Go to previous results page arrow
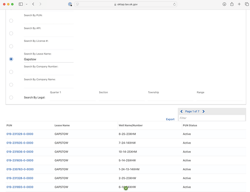250x192 pixels. (182, 111)
